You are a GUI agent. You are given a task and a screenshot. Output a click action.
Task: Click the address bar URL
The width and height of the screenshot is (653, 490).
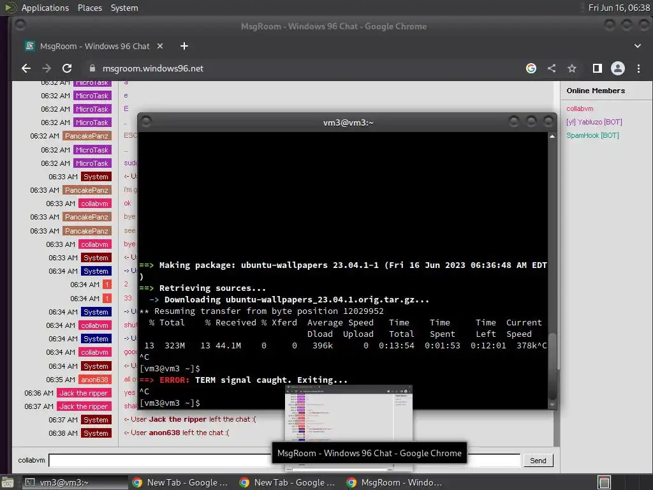(153, 68)
